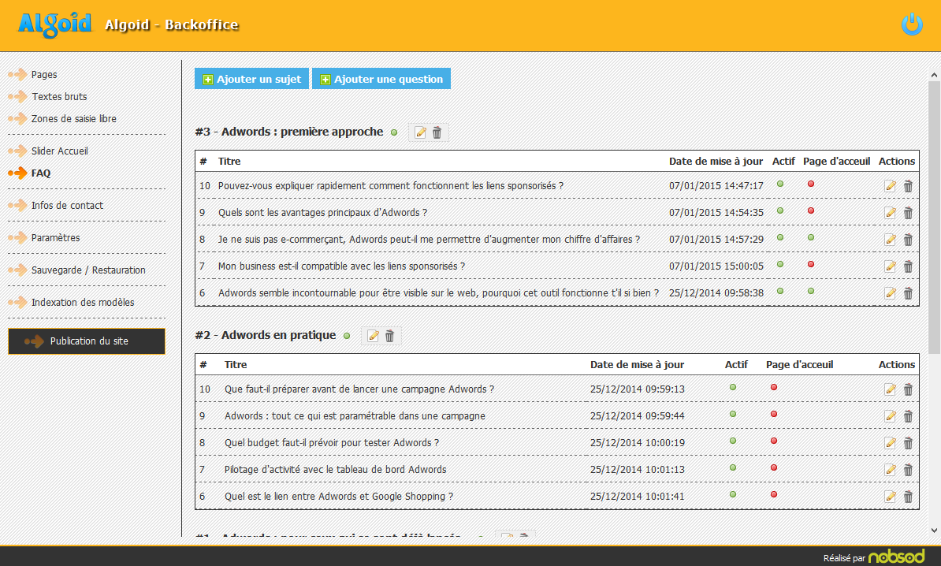Click the title 'Pilotage d'activité avec le tableau de bord Adwords'
This screenshot has width=941, height=566.
tap(336, 470)
